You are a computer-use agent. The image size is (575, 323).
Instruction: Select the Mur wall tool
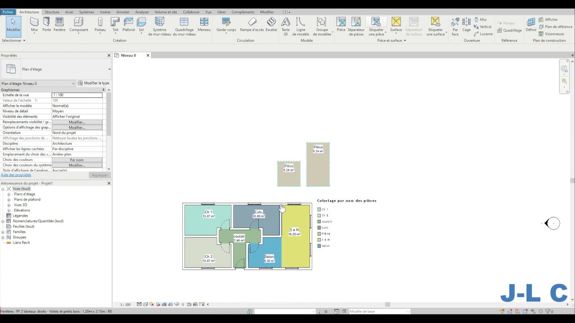34,25
